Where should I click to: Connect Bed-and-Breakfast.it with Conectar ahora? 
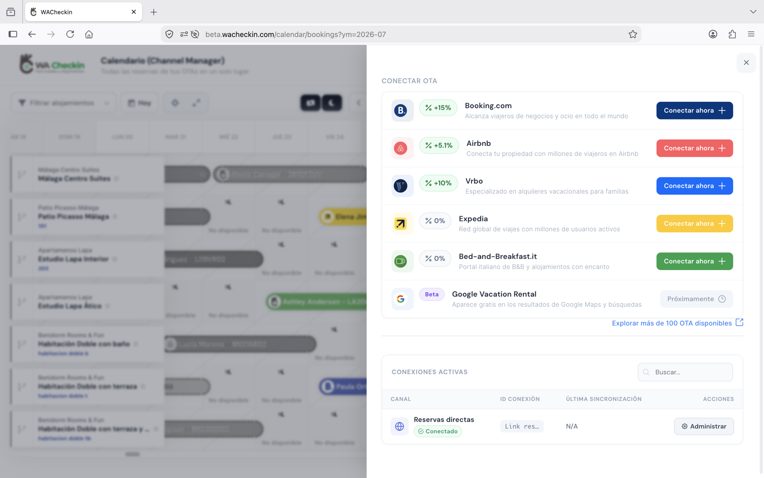click(694, 261)
